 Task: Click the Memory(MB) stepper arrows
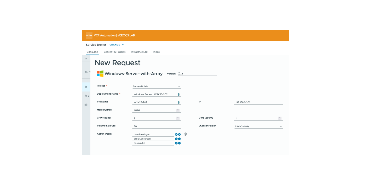[178, 110]
